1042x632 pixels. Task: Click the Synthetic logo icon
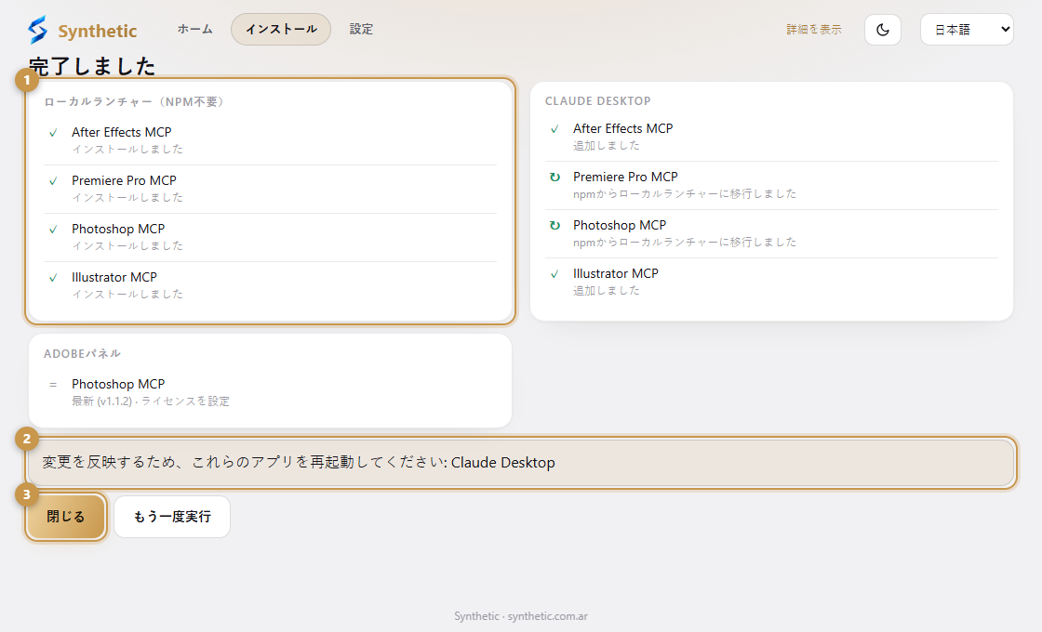click(x=38, y=30)
